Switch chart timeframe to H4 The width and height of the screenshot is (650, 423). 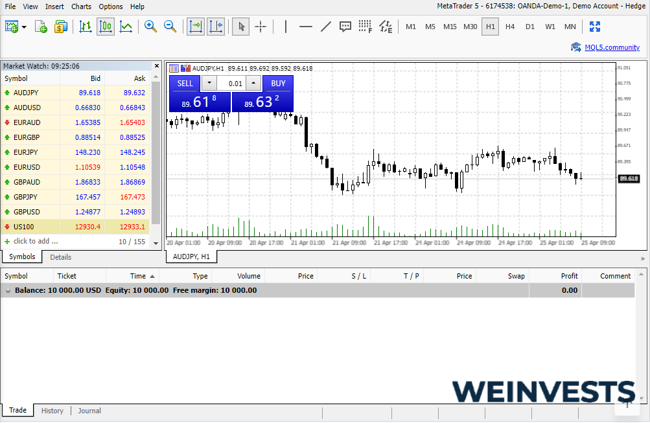(x=510, y=27)
